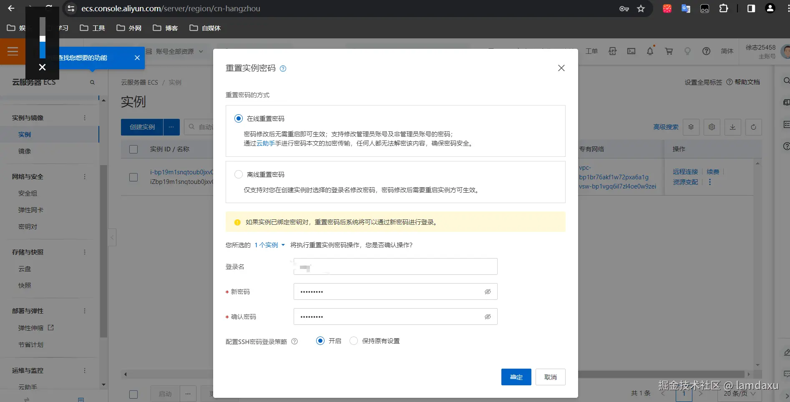Open Chrome profile avatar menu
Viewport: 790px width, 402px height.
coord(770,8)
